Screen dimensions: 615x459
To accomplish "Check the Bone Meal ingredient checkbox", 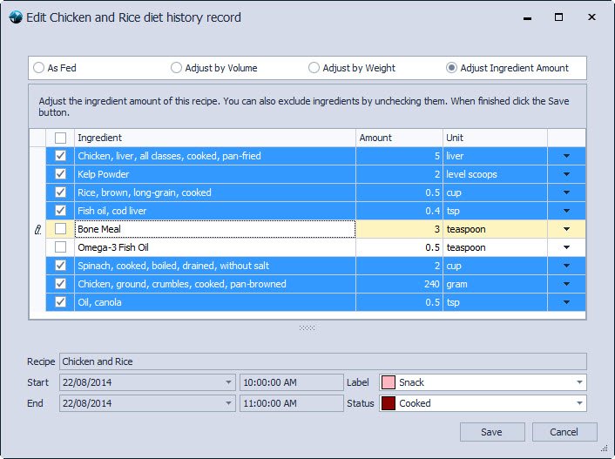I will click(60, 229).
